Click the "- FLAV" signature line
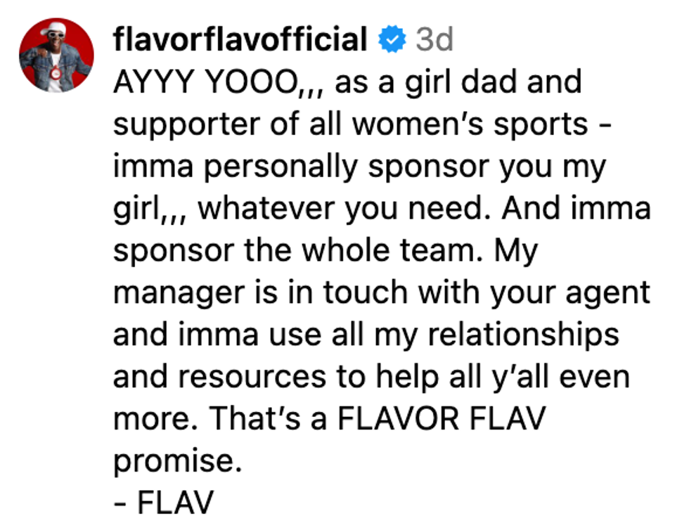The image size is (689, 523). coord(163,503)
